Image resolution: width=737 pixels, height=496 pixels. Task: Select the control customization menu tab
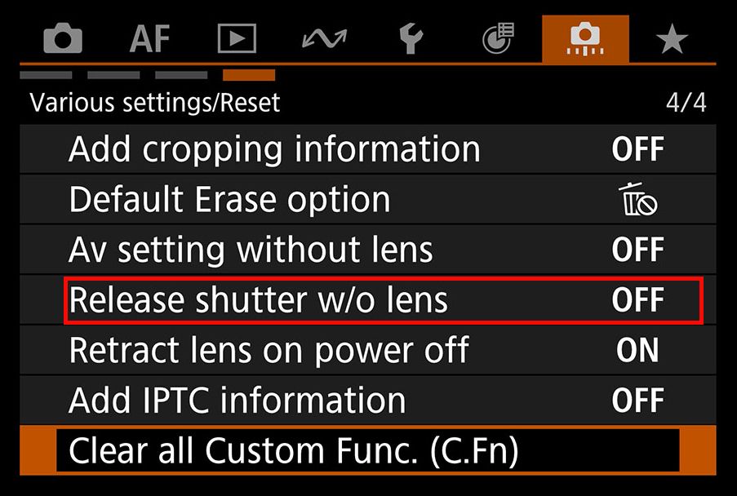point(499,38)
